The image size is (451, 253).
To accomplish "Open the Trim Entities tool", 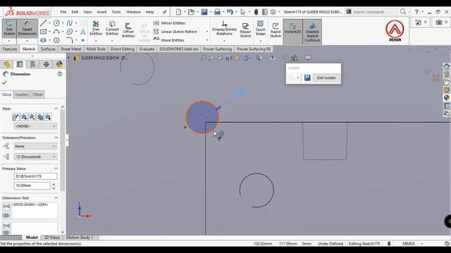I will pos(96,28).
